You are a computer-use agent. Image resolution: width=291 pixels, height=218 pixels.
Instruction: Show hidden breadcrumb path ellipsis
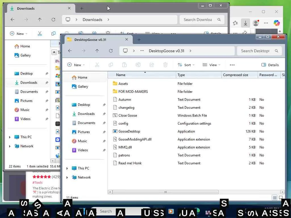[x=142, y=51]
